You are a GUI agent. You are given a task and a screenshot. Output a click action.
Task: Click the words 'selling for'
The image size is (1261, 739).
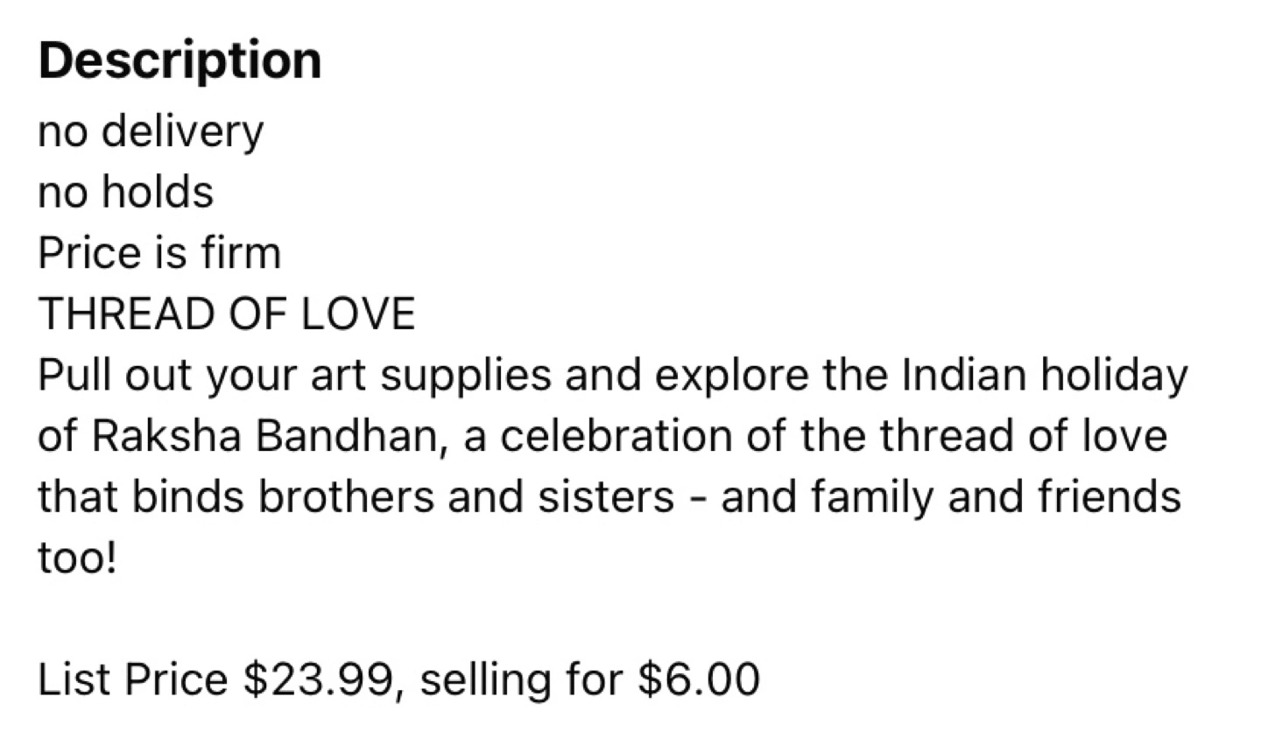coord(521,680)
